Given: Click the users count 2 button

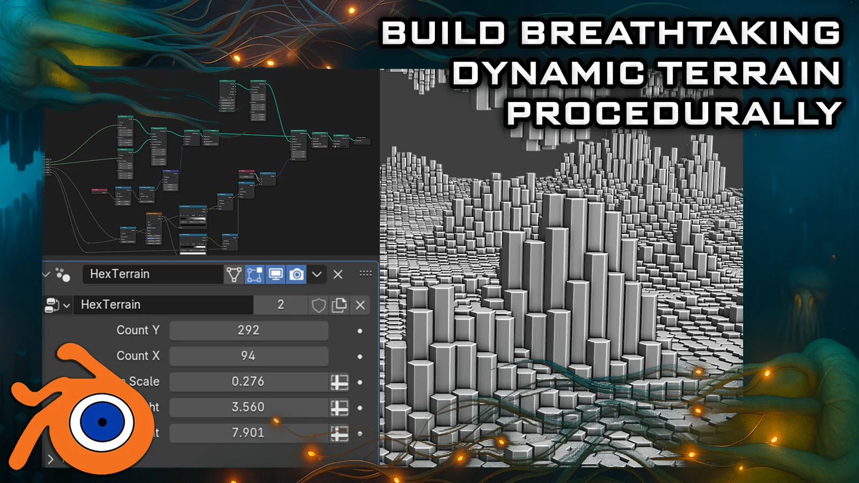Looking at the screenshot, I should pos(281,305).
